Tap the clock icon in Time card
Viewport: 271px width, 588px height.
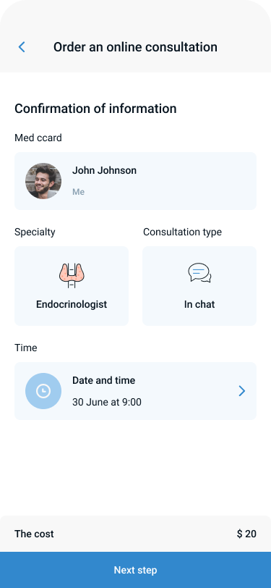coord(43,391)
